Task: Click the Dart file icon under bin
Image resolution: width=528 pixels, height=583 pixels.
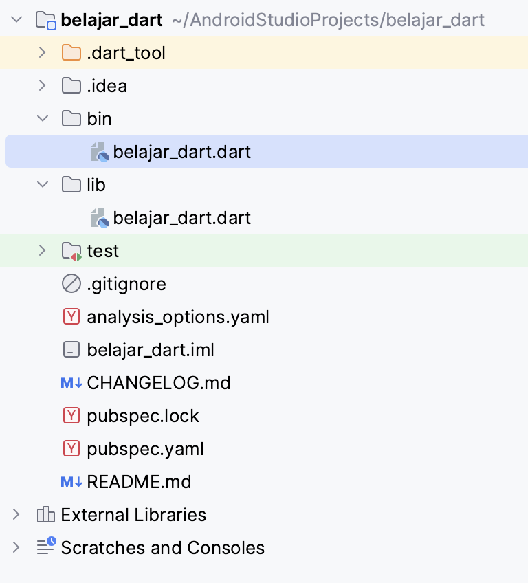Action: click(x=100, y=152)
